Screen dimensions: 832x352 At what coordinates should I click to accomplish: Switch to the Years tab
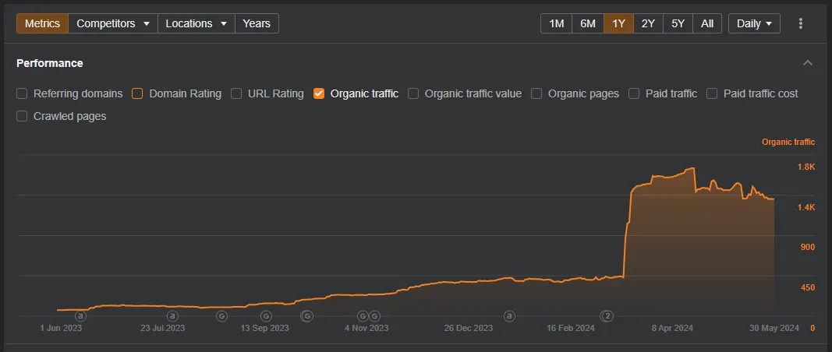pyautogui.click(x=257, y=23)
